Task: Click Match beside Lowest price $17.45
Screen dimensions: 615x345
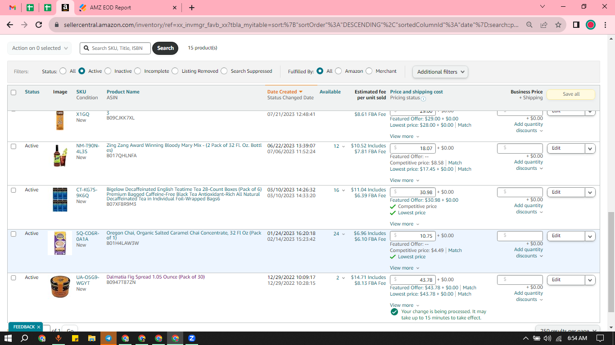Action: coord(465,169)
